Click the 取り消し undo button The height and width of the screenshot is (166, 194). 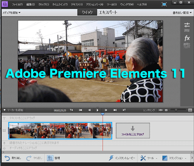[13, 158]
